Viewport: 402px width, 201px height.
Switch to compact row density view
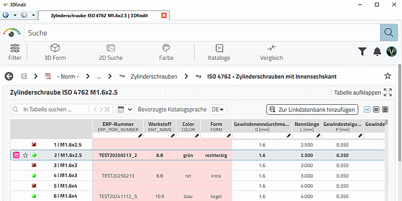(x=367, y=110)
